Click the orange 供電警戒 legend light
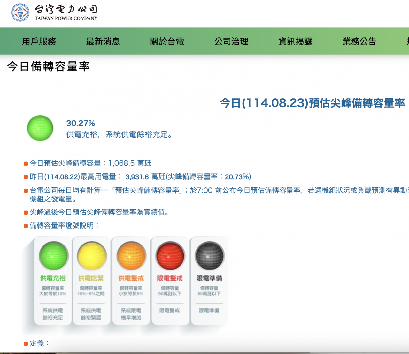The width and height of the screenshot is (409, 354). click(131, 256)
